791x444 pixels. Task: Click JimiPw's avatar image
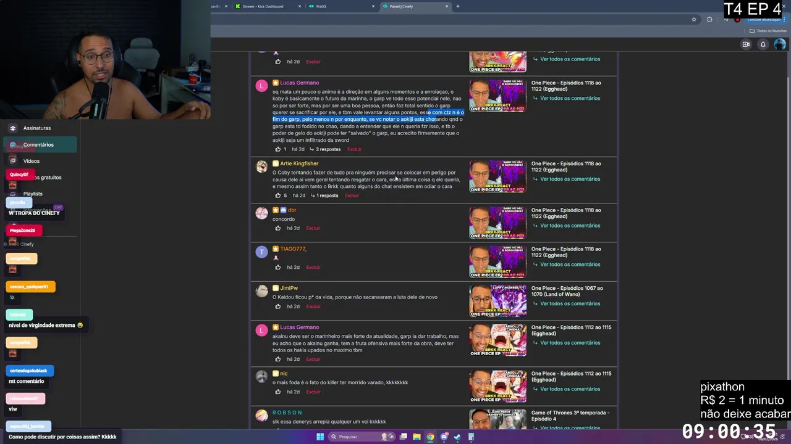click(262, 291)
